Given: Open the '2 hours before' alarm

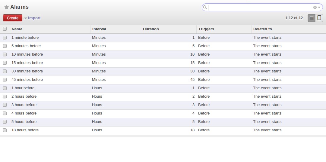Looking at the screenshot, I should [24, 96].
